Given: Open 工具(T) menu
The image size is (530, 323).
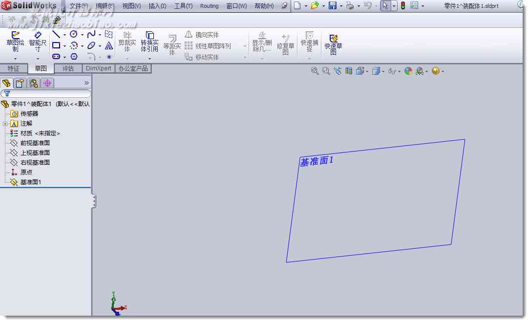Looking at the screenshot, I should [x=183, y=6].
